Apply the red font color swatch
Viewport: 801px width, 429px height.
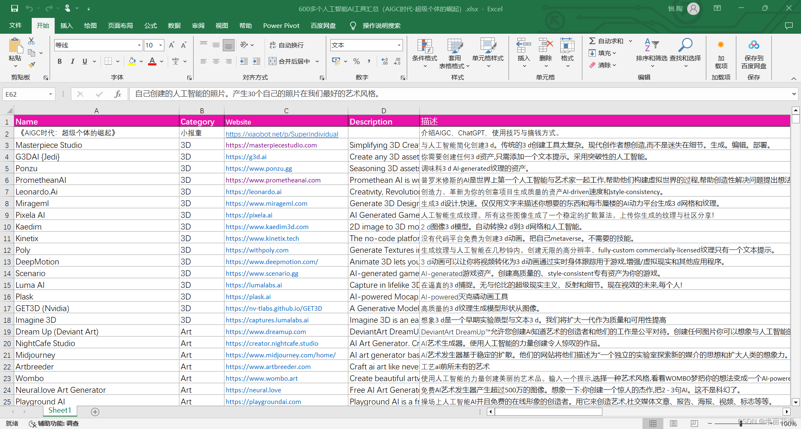152,61
